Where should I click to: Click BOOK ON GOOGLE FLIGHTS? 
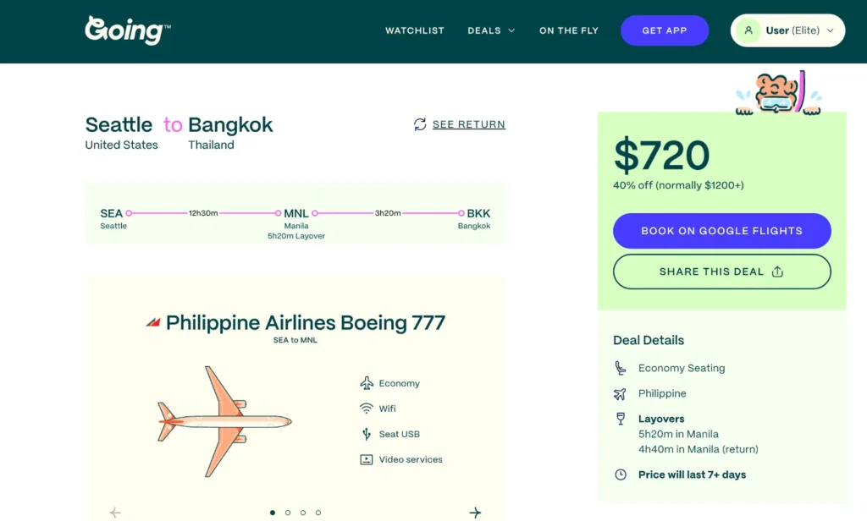coord(721,231)
